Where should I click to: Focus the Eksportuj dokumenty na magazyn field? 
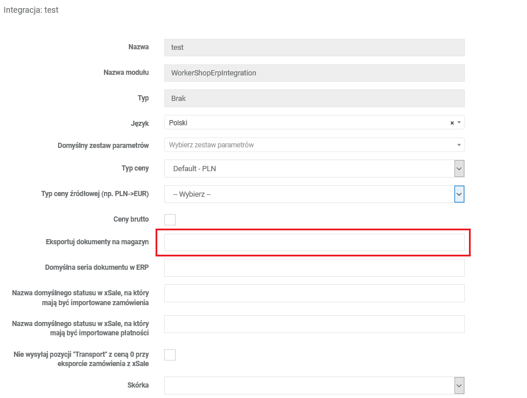pos(314,243)
